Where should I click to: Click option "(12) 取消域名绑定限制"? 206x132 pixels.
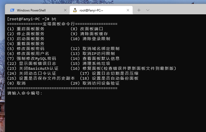point(95,49)
